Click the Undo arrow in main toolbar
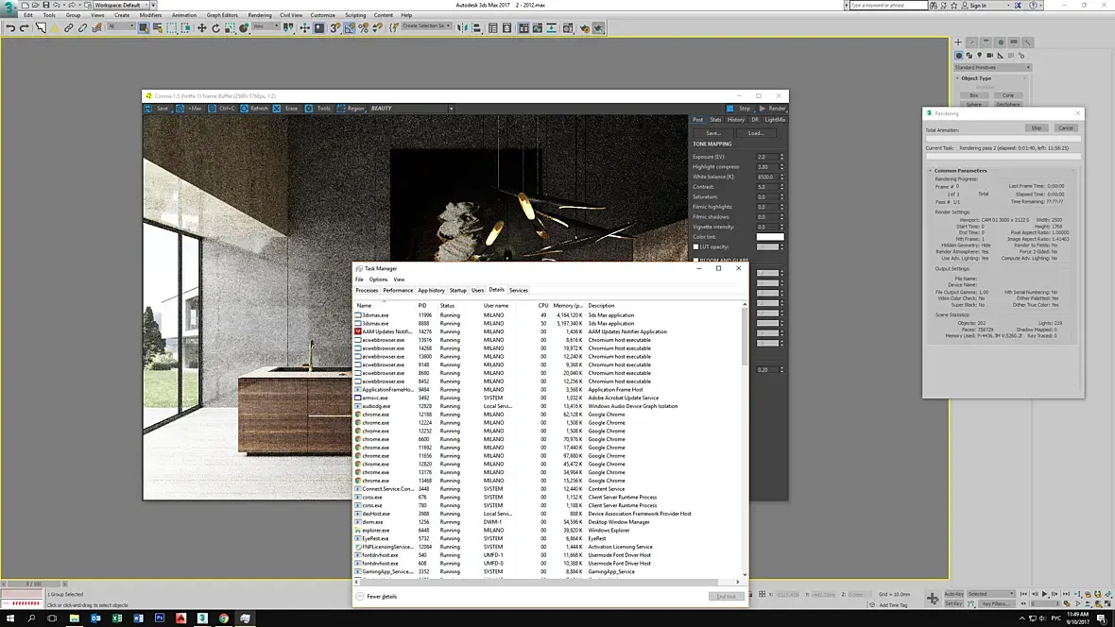This screenshot has height=627, width=1115. click(x=10, y=28)
